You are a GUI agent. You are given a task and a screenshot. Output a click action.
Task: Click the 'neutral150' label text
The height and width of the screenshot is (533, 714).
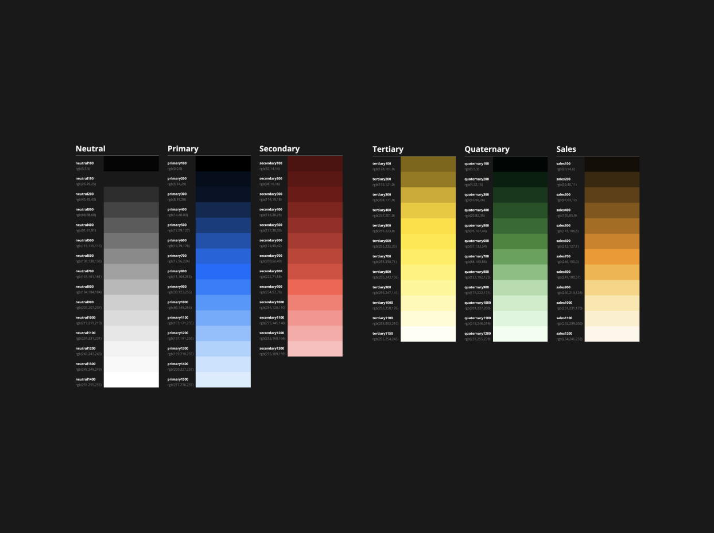84,178
